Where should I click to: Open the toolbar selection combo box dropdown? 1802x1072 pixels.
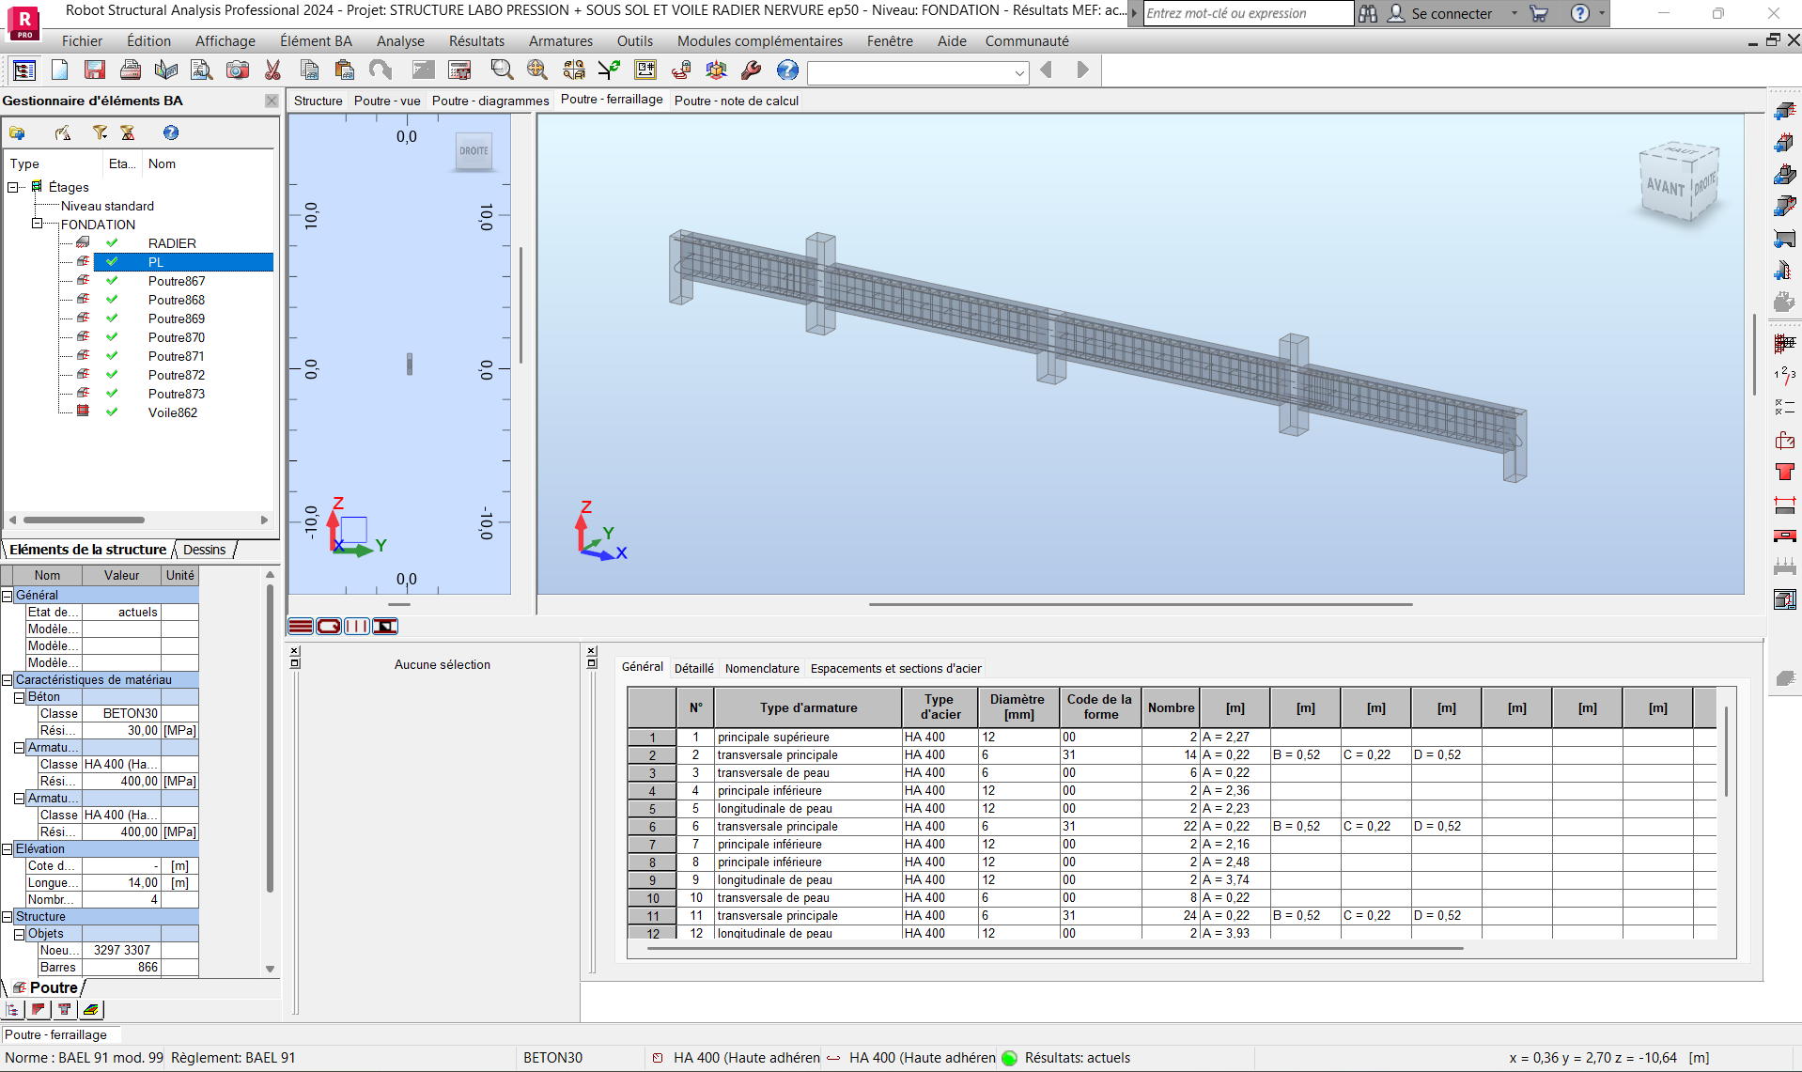[x=1019, y=73]
